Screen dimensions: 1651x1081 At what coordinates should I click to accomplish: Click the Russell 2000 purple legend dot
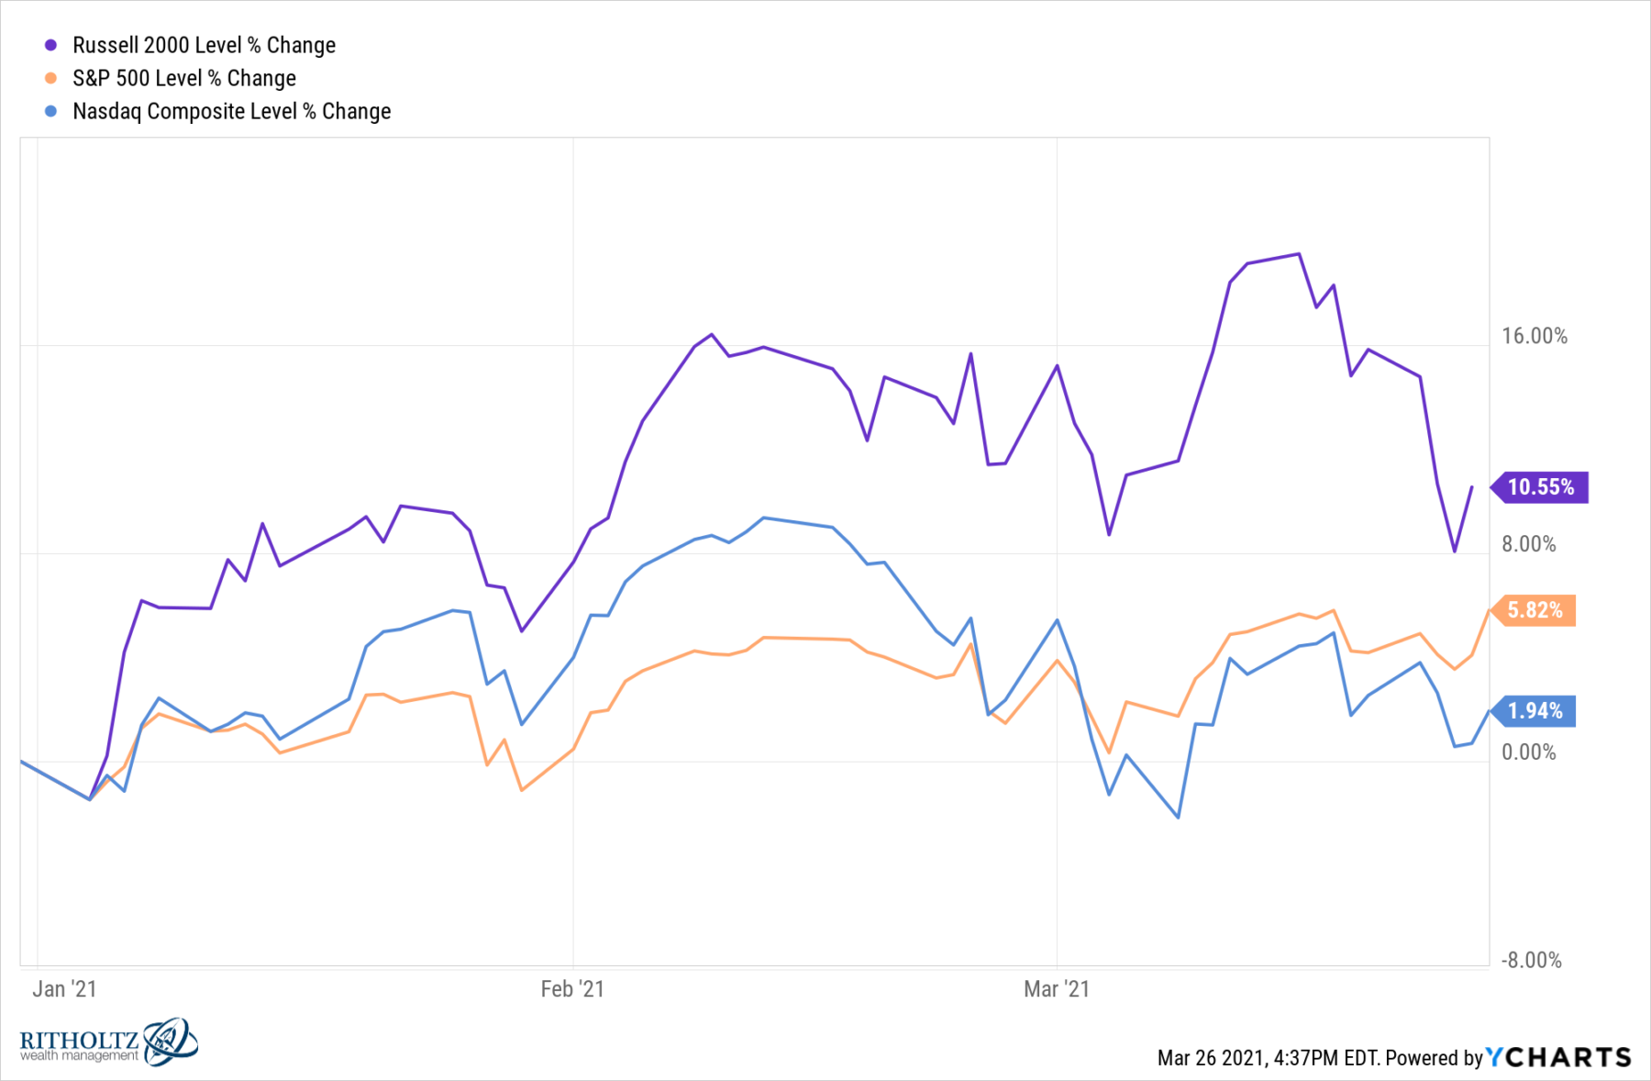coord(51,45)
